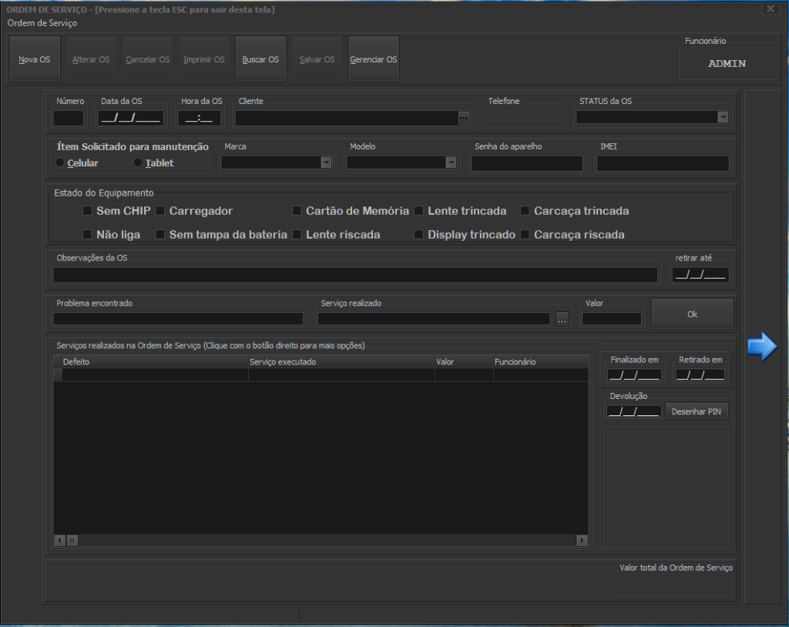This screenshot has width=789, height=627.
Task: Select the Tablet radio button
Action: 139,163
